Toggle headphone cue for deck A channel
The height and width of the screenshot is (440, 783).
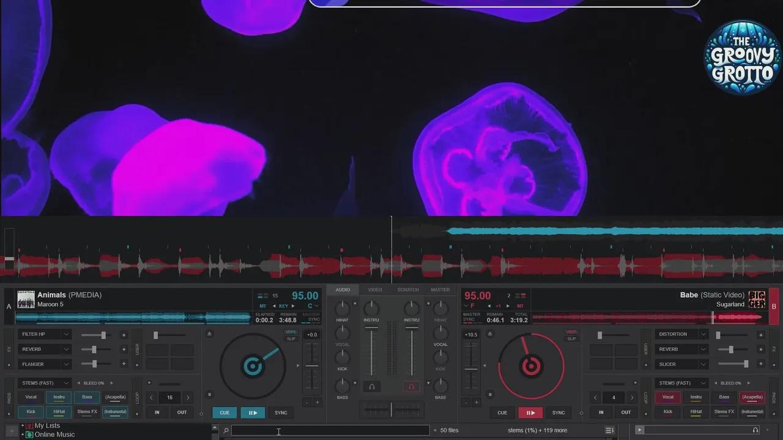(x=371, y=386)
